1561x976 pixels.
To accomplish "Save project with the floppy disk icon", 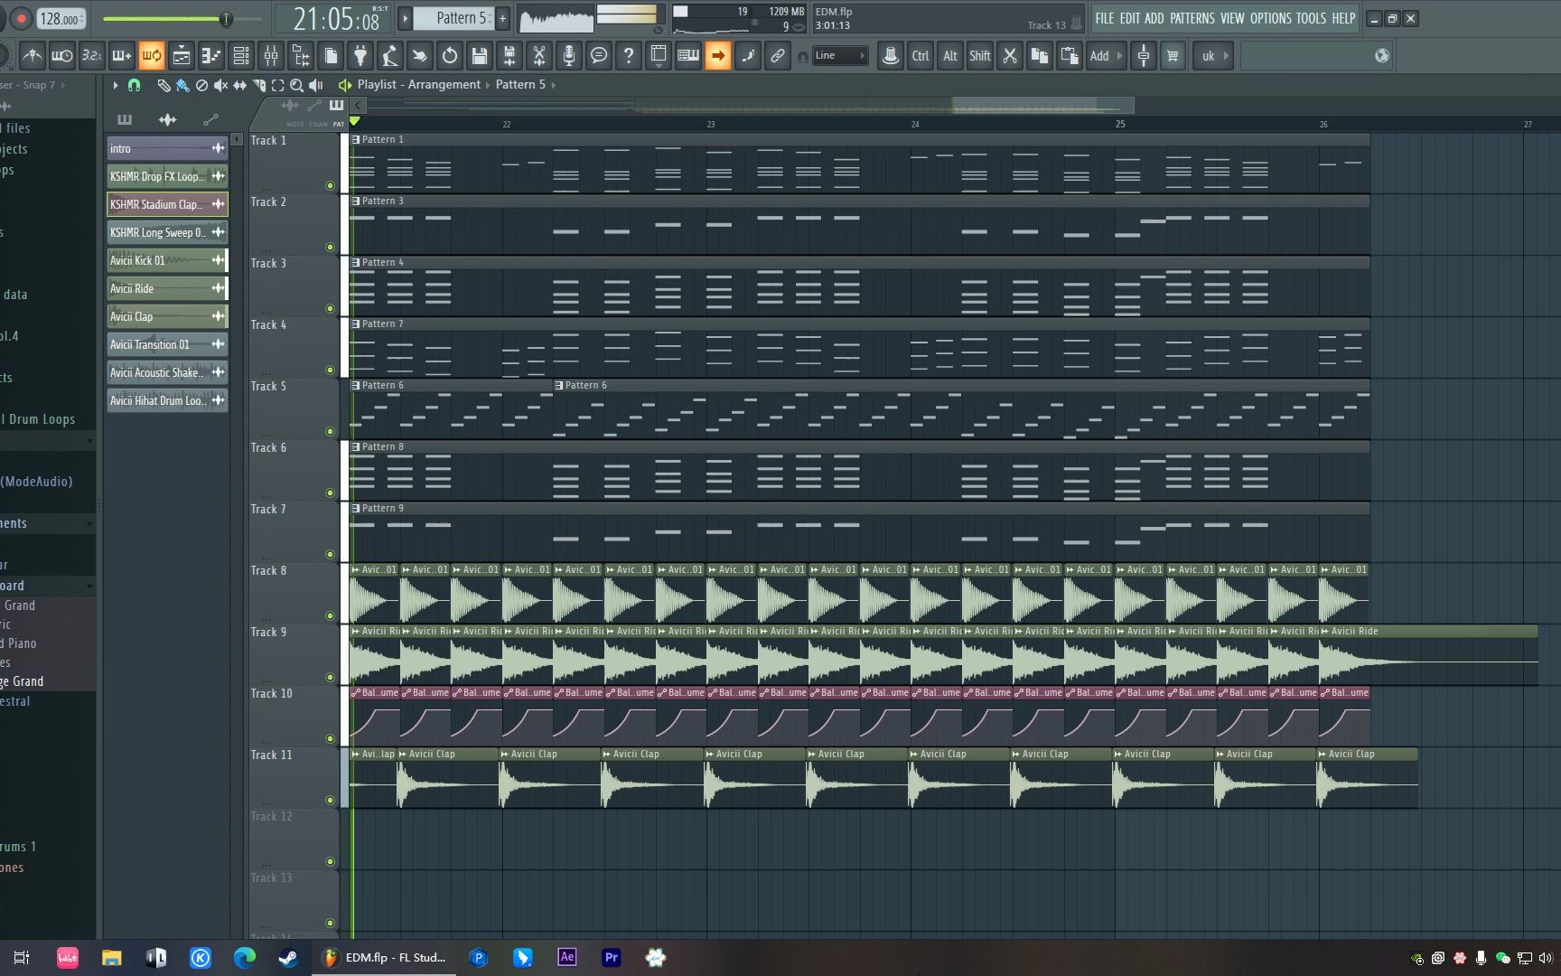I will [480, 56].
